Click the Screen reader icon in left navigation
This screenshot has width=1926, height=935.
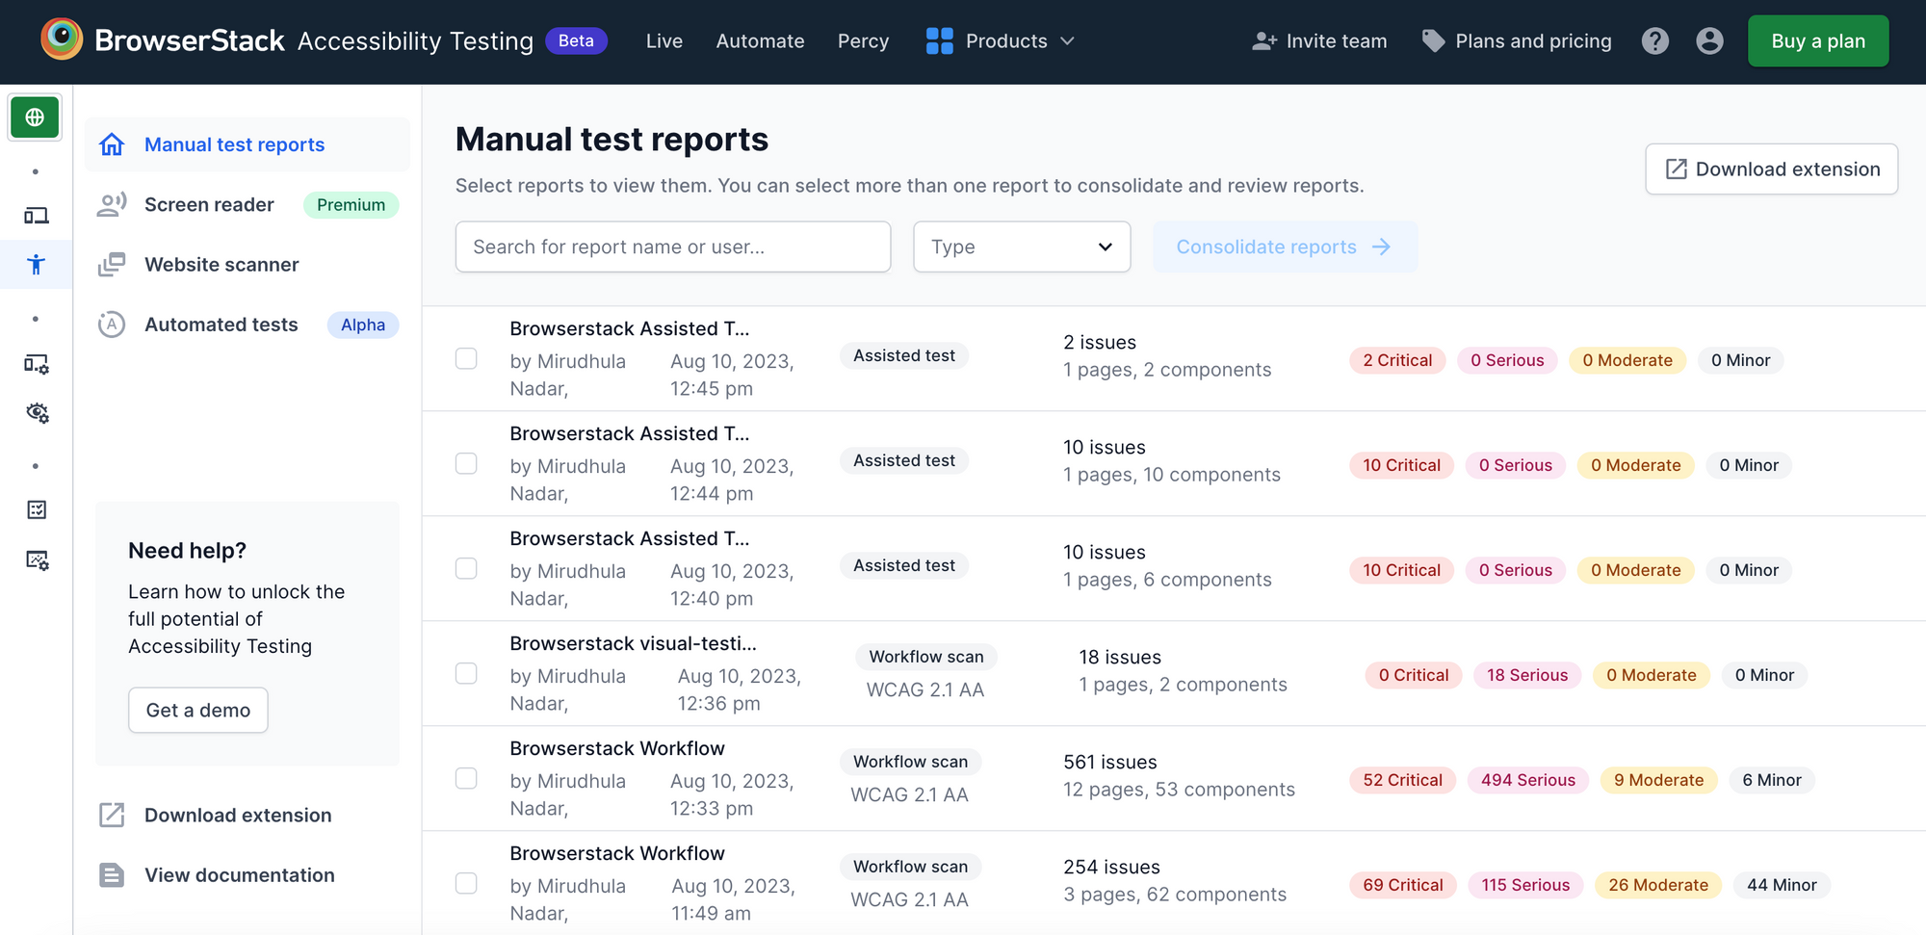(112, 204)
